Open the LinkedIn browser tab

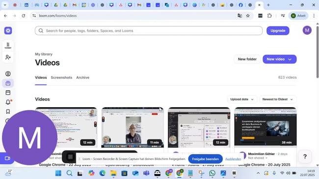click(27, 5)
